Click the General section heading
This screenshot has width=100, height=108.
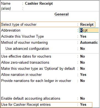[x=61, y=14]
